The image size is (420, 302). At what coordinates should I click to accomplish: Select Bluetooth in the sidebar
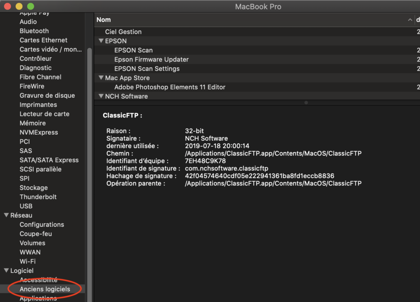(34, 31)
